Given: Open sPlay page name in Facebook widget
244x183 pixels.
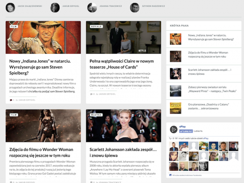Looking at the screenshot, I should 182,127.
